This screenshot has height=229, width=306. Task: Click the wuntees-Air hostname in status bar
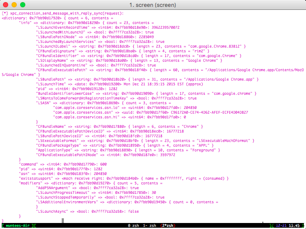(18, 226)
